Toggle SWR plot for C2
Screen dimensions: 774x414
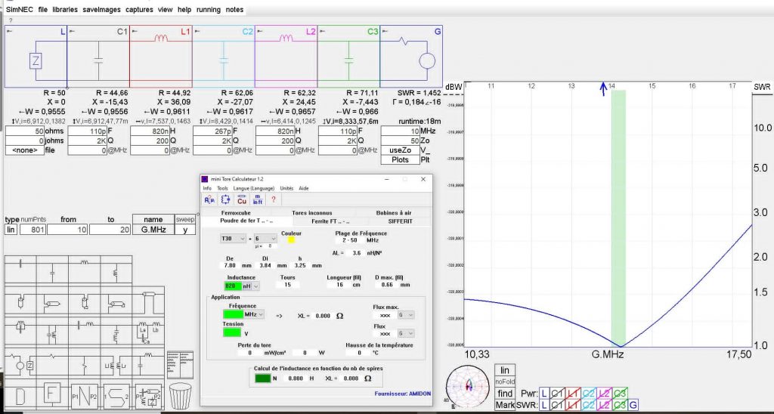[589, 405]
